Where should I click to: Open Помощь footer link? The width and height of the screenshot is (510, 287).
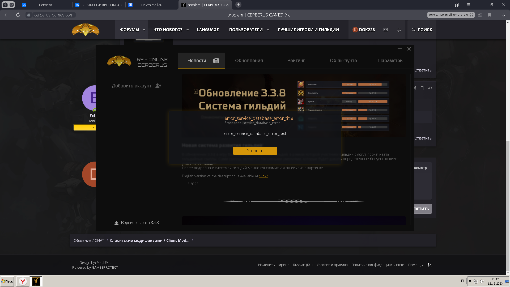tap(415, 265)
